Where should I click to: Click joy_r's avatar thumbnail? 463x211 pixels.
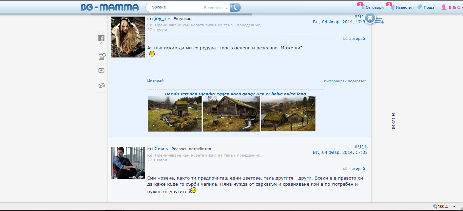[x=128, y=37]
